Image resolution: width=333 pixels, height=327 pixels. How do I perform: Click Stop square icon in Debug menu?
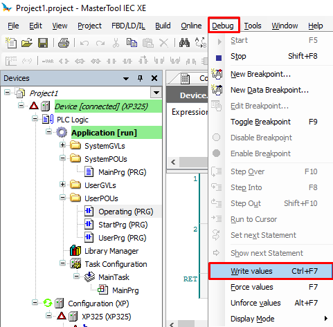point(219,58)
